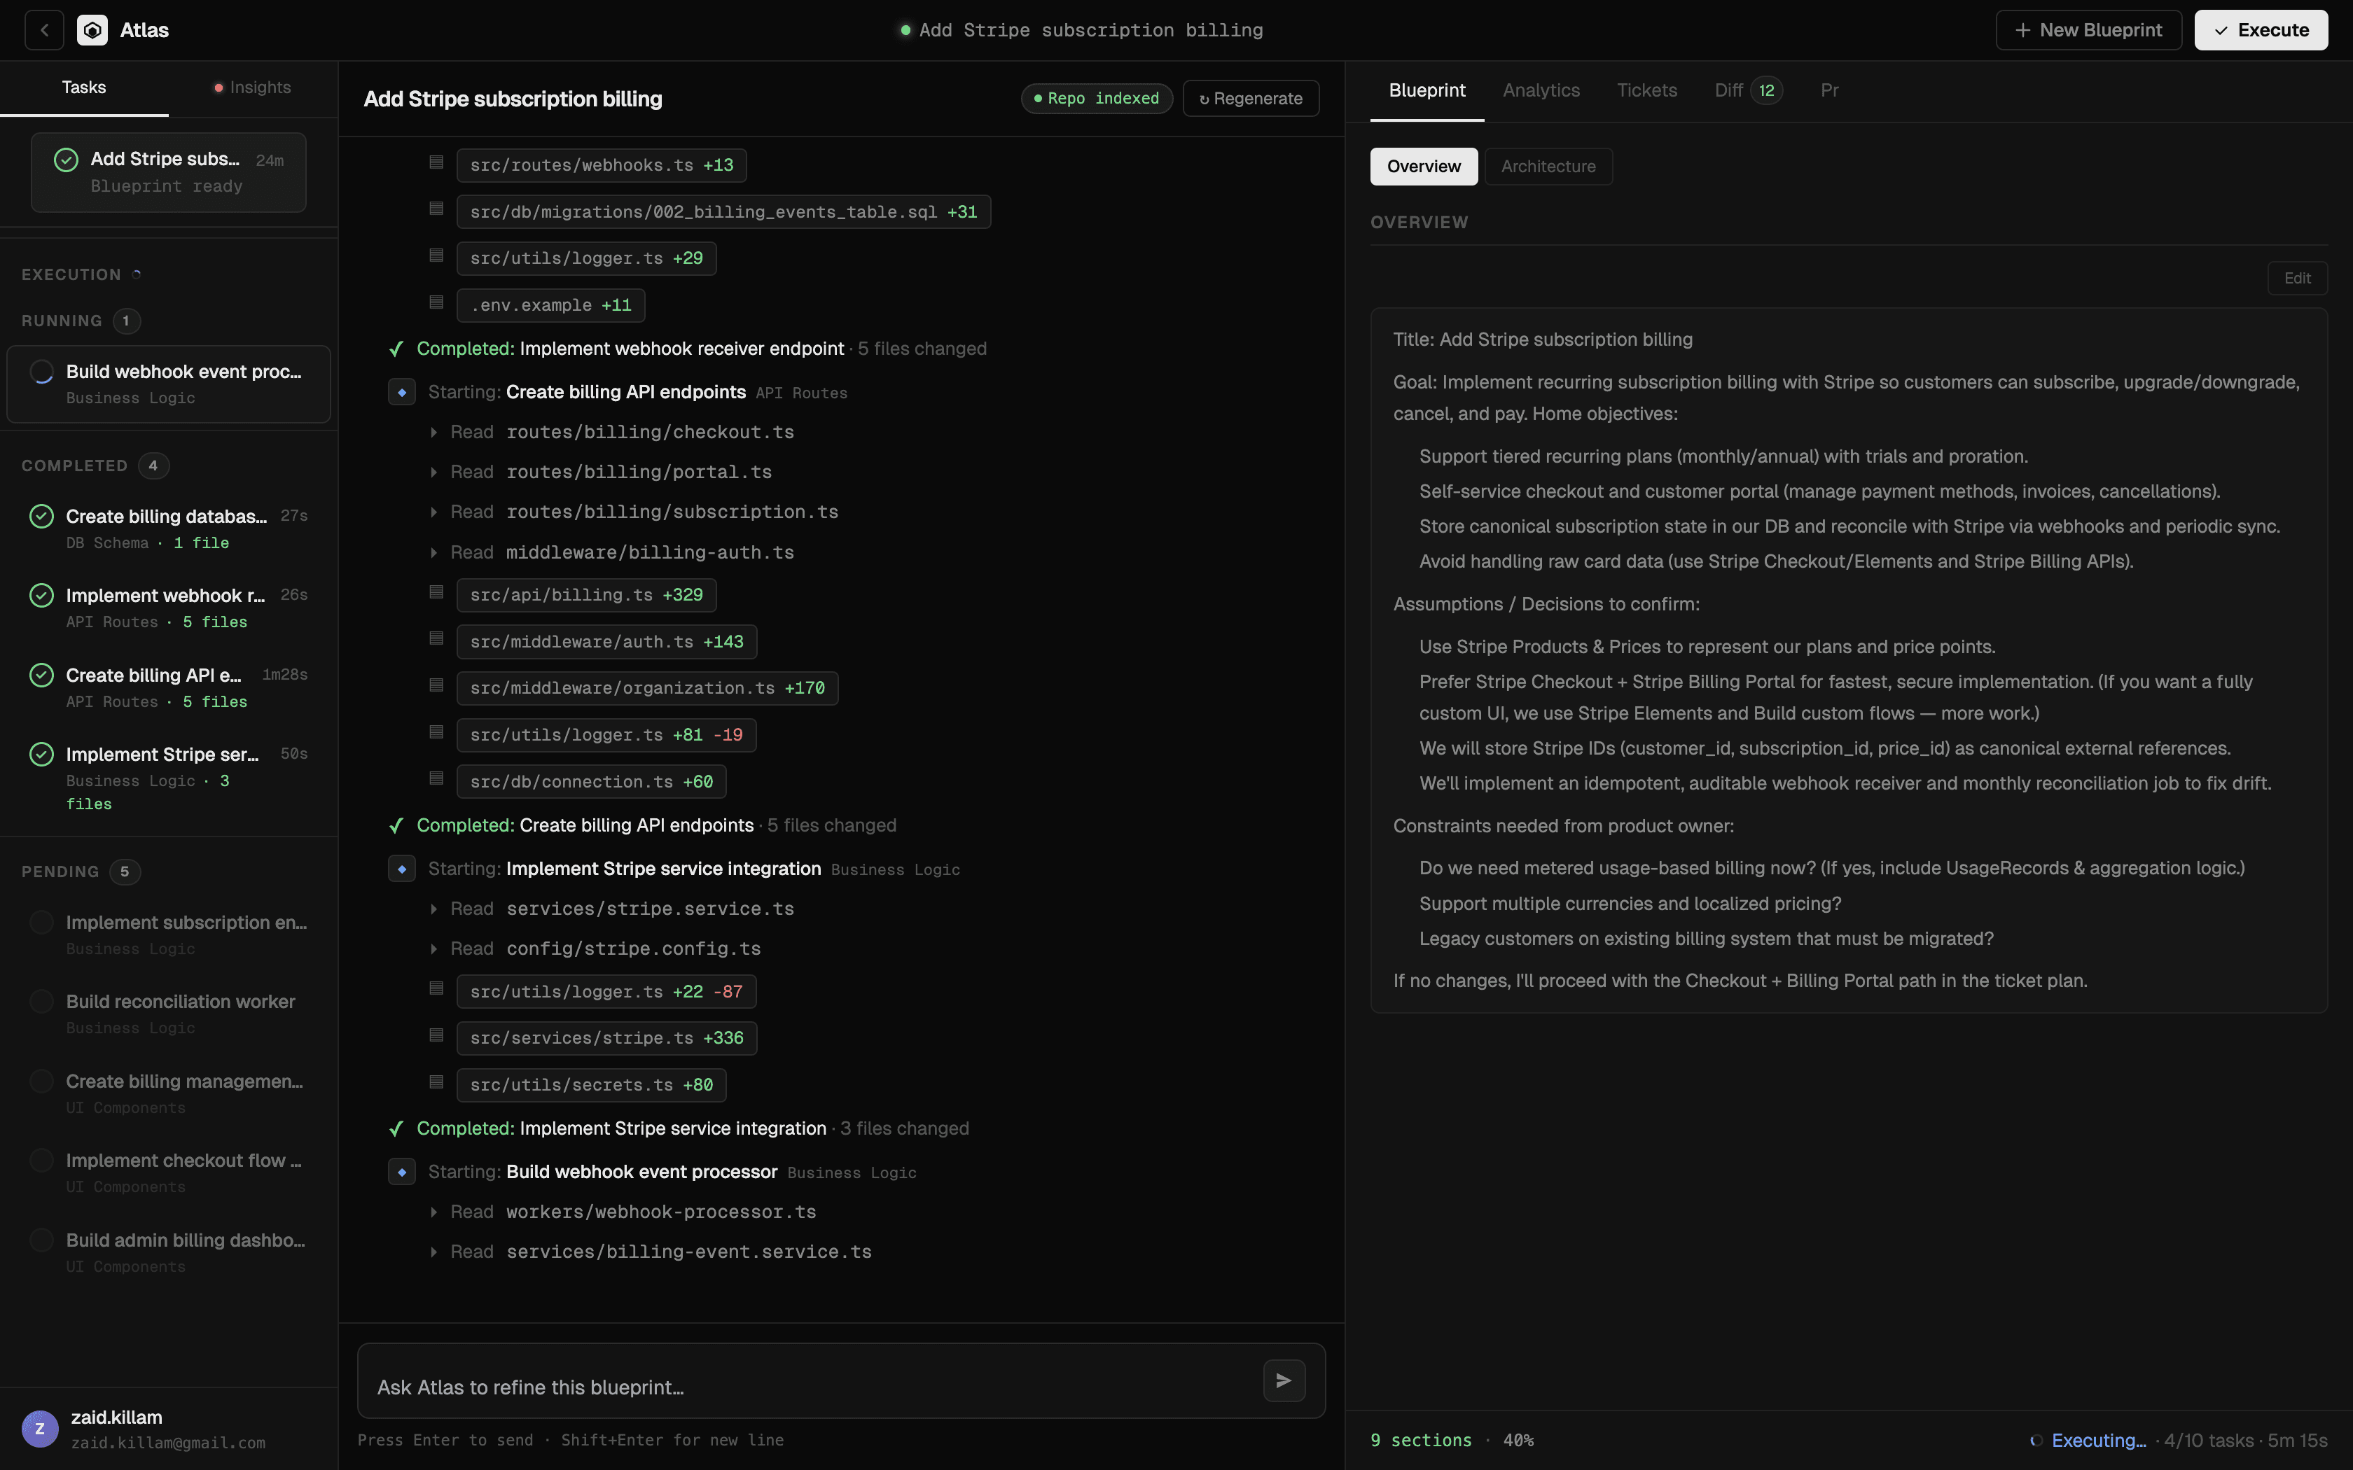Click the Atlas hexagon logo icon
2353x1470 pixels.
(92, 30)
